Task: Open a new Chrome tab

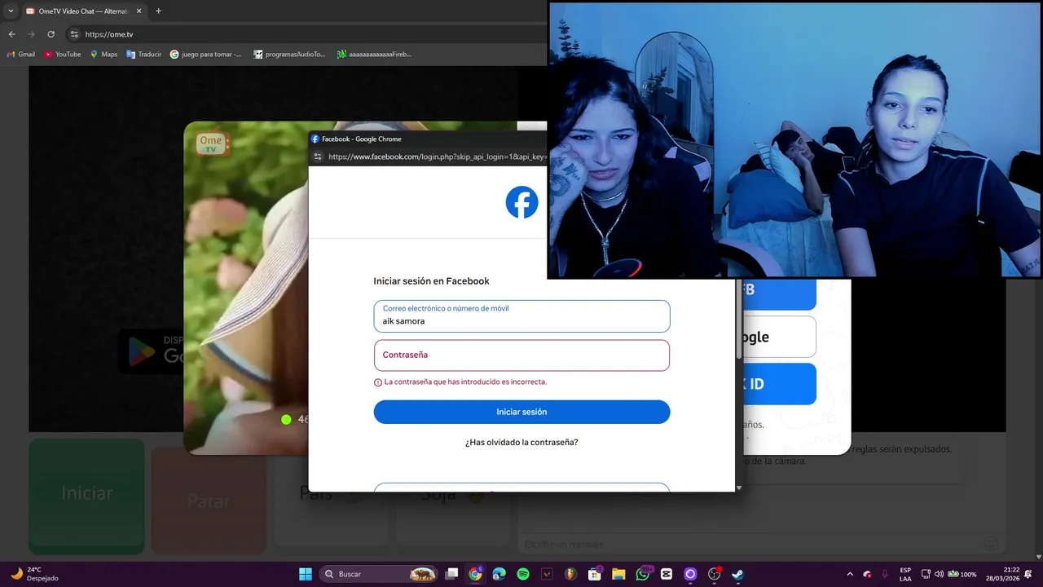Action: pyautogui.click(x=158, y=11)
